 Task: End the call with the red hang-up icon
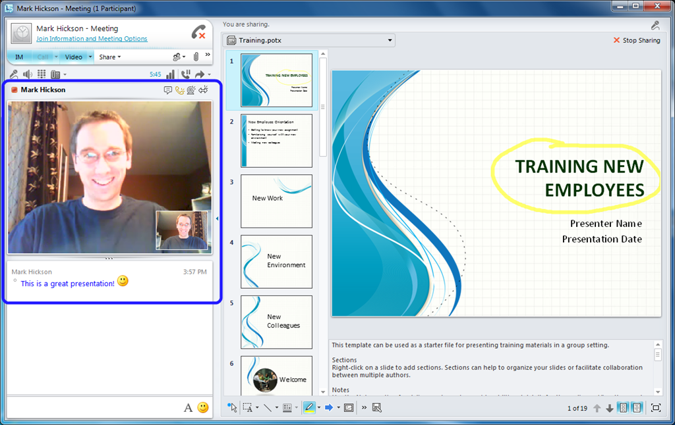click(198, 33)
